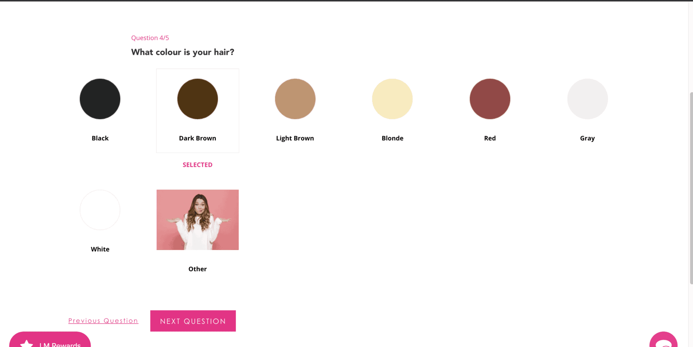Click the Gray label text
The image size is (693, 347).
587,138
